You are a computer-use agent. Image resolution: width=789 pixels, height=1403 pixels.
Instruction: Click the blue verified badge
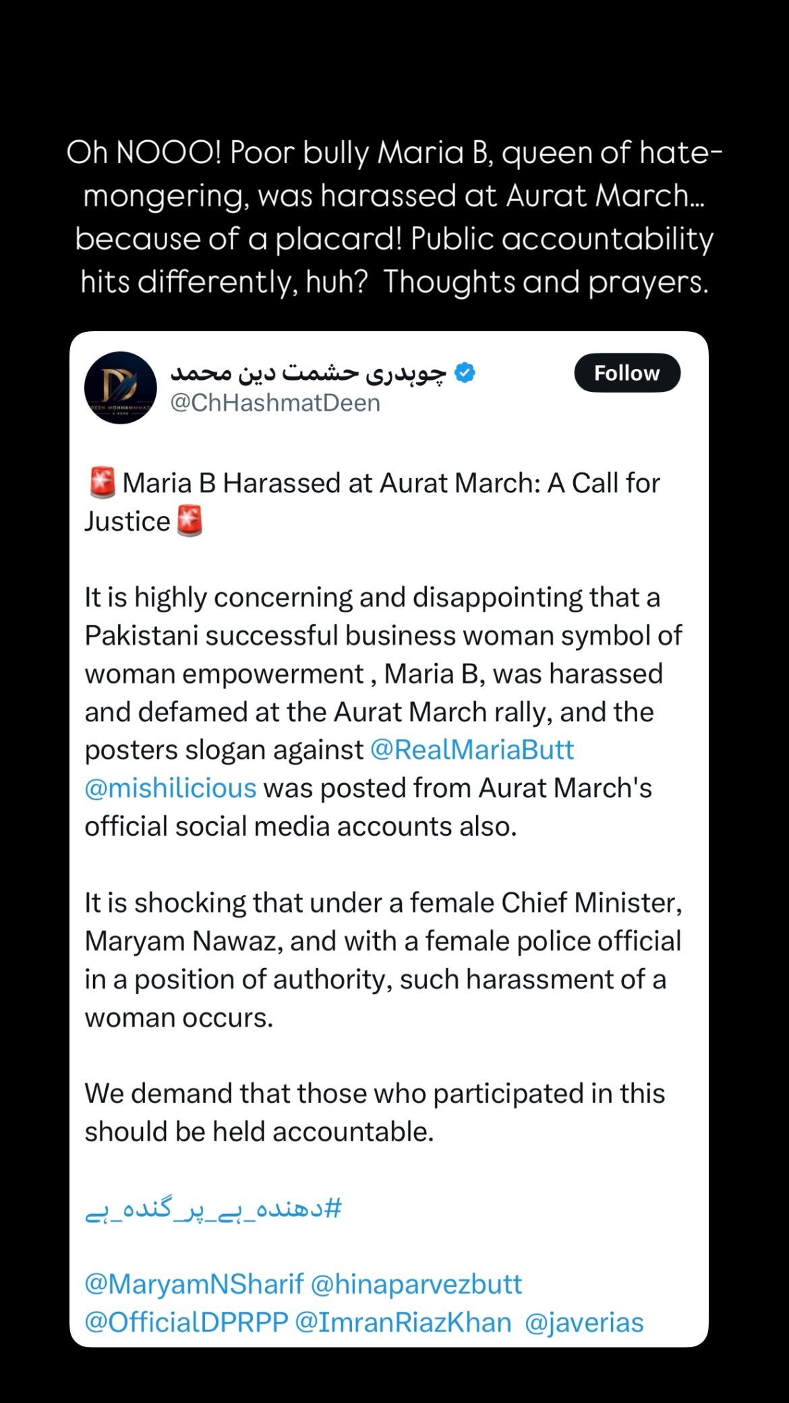(465, 372)
